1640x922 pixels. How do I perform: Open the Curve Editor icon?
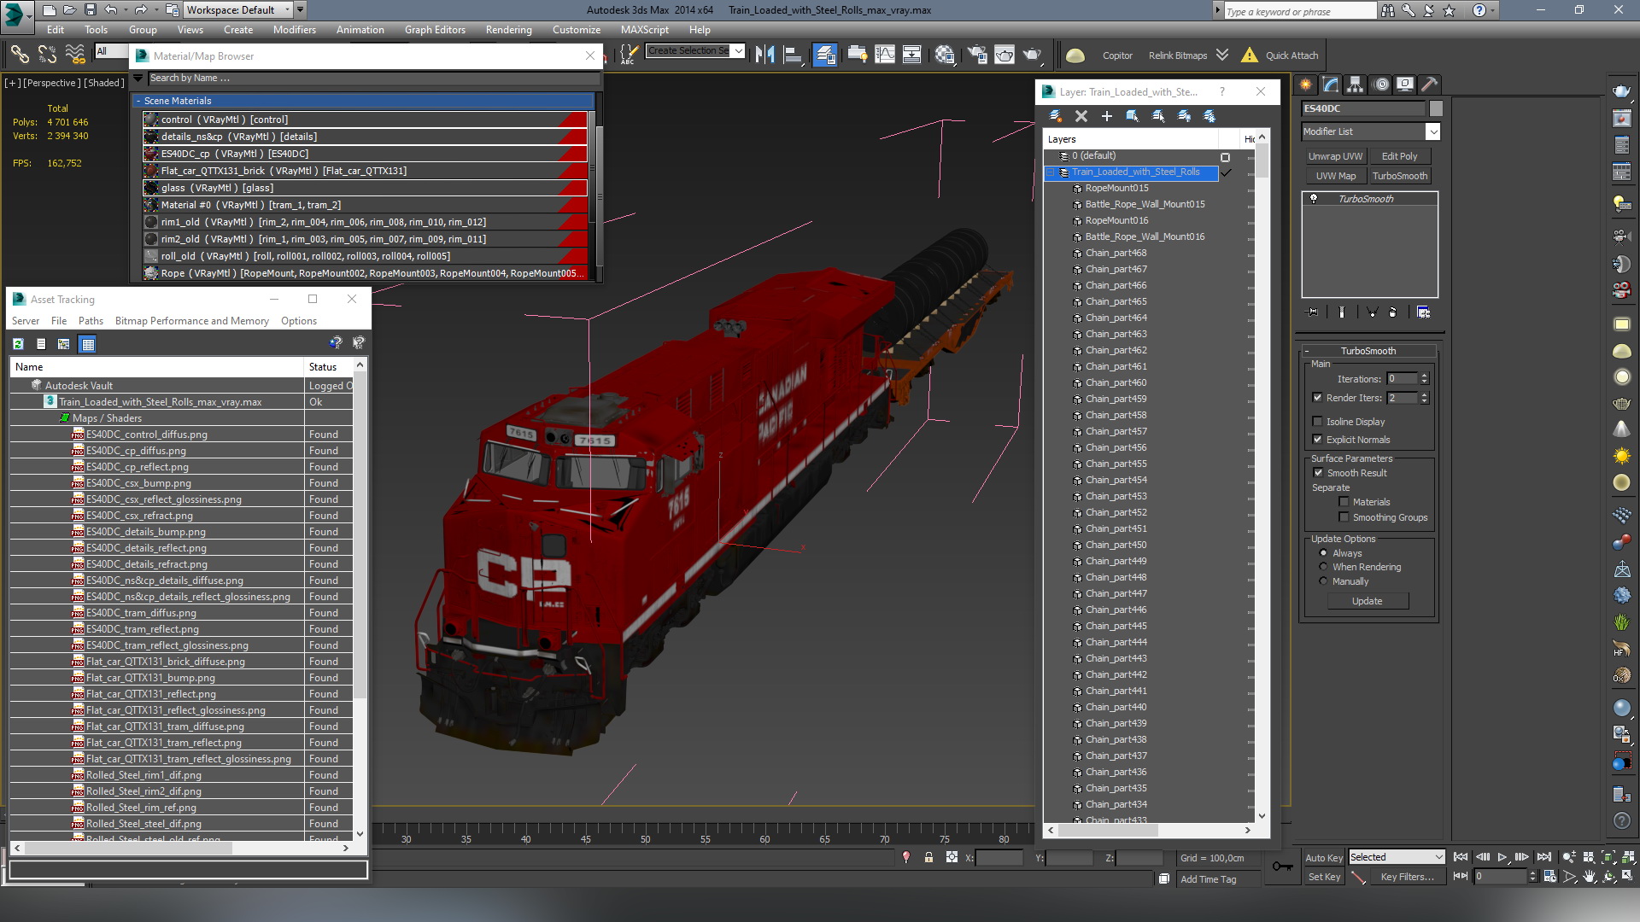tap(885, 55)
